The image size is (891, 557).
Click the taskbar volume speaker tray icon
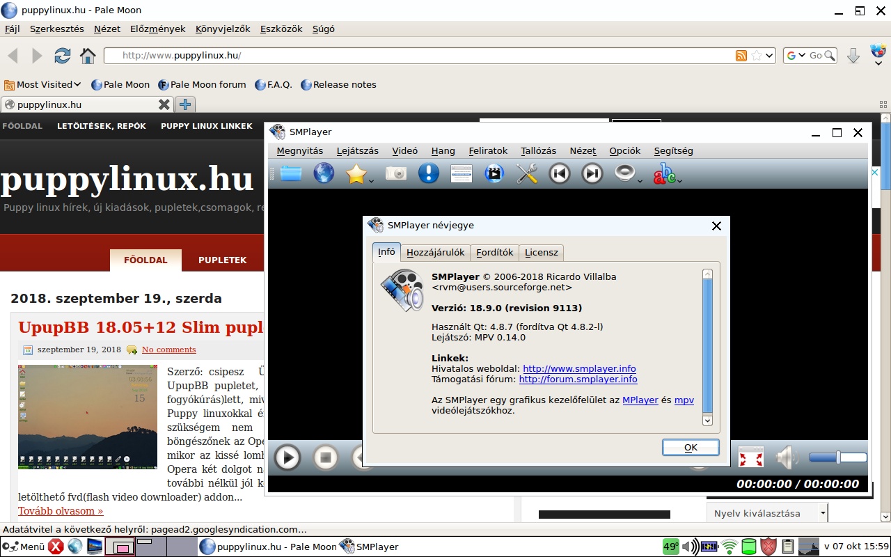click(690, 547)
